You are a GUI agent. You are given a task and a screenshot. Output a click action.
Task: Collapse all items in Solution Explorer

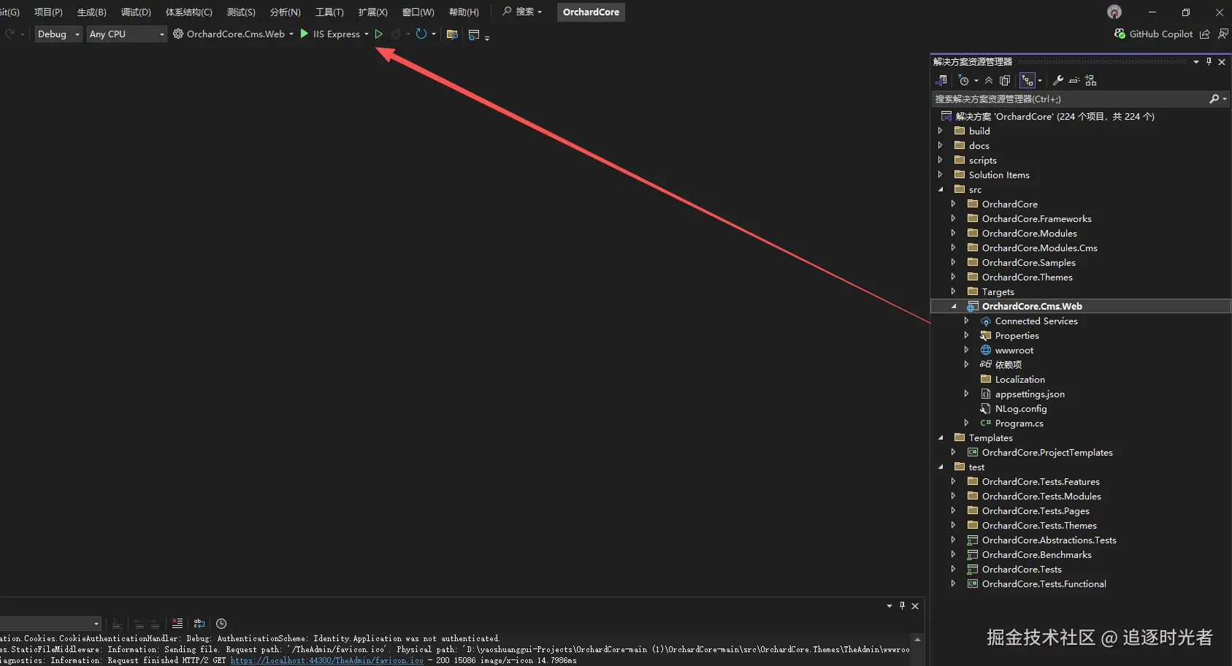(x=989, y=80)
